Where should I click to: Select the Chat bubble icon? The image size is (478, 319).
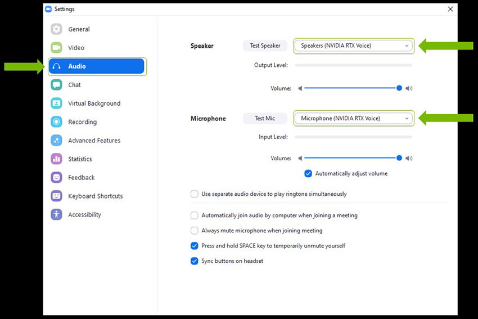[56, 85]
